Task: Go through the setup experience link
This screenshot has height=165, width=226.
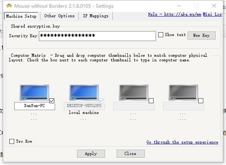Action: (182, 142)
